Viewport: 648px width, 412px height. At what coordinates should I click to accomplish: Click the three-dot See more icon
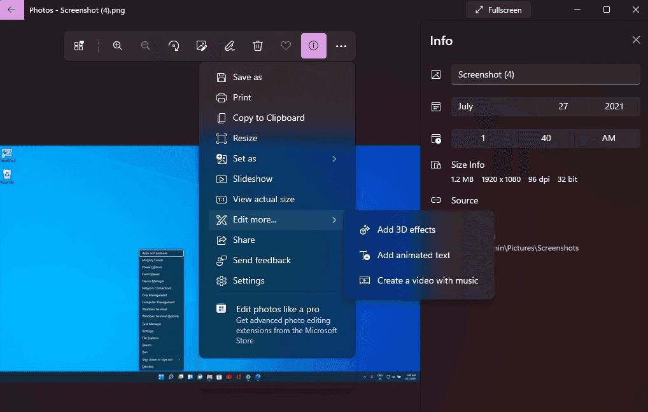pyautogui.click(x=341, y=46)
